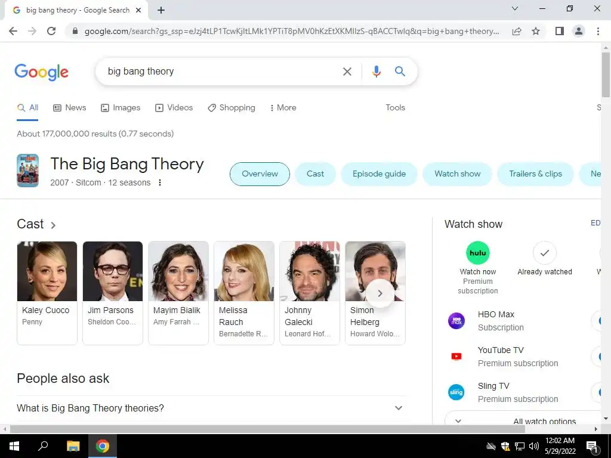Click the hulu Watch now icon
Screen dimensions: 611x458
478,253
